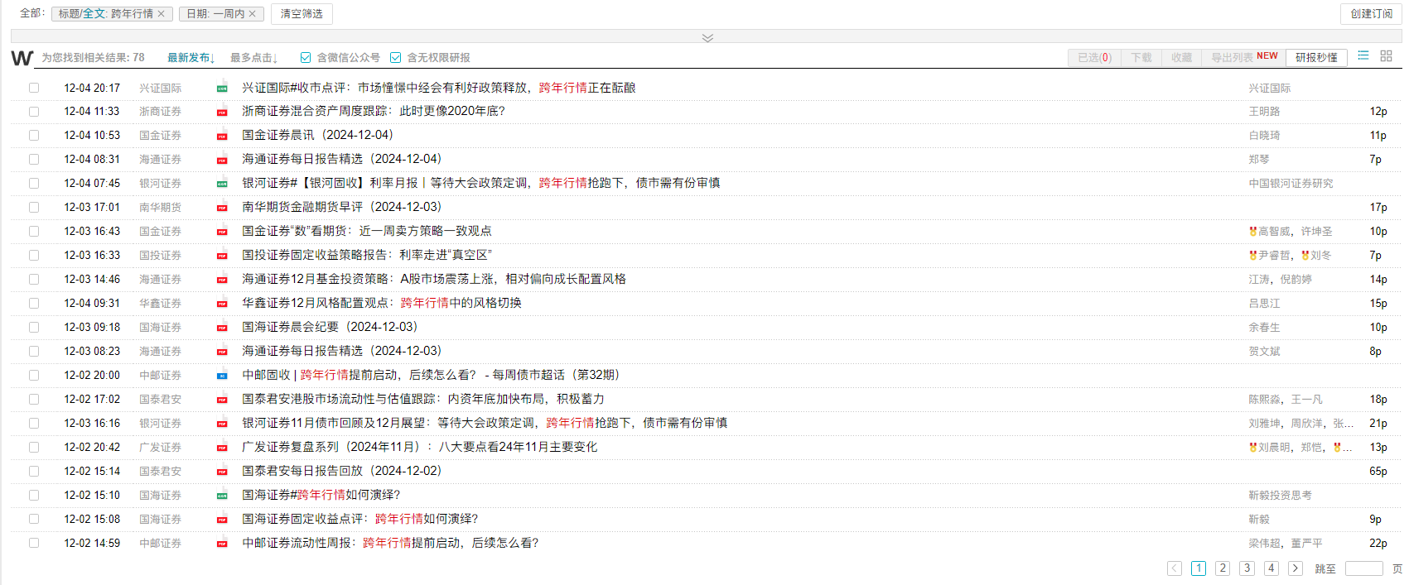Screen dimensions: 1409x585
Task: Go to previous page arrow
Action: [1175, 568]
